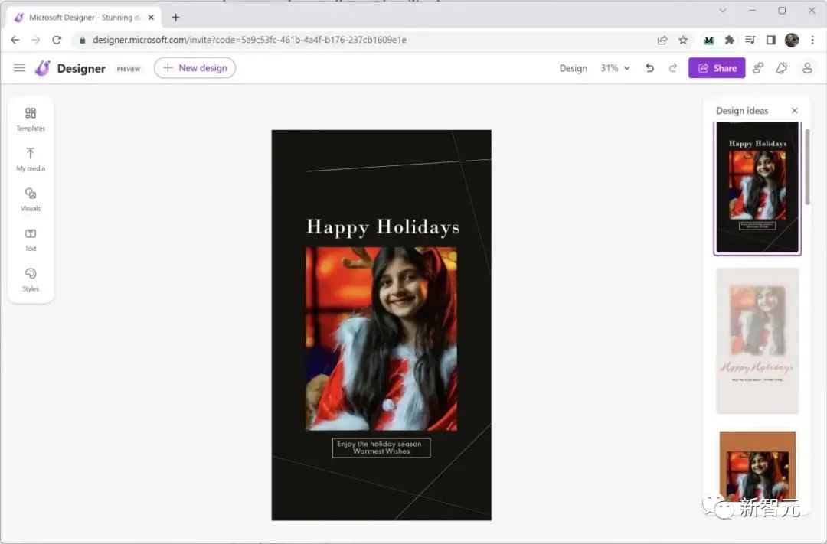
Task: Close the Design ideas panel
Action: 794,111
